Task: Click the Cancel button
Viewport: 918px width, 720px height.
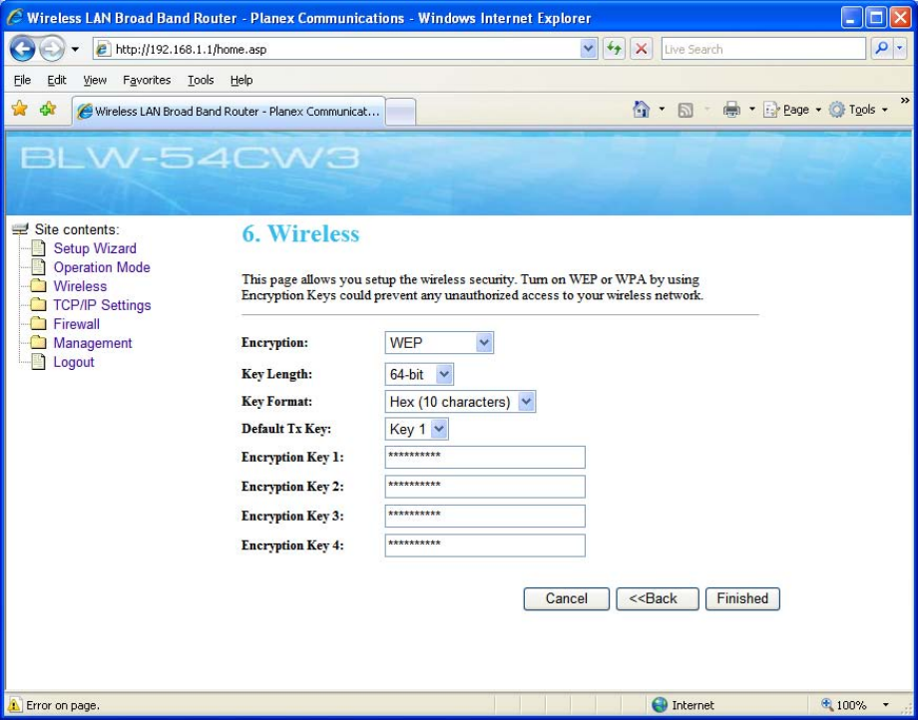Action: [566, 599]
